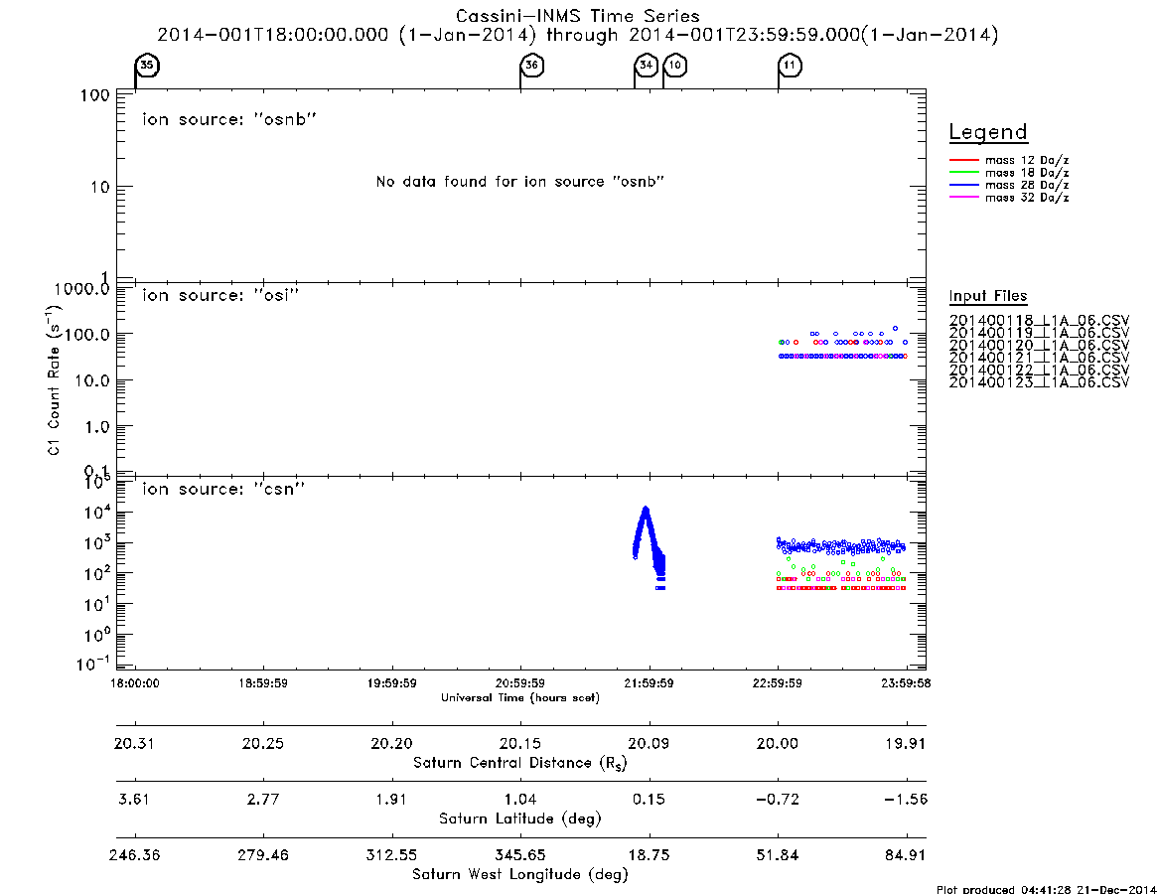Click the 18.75 longitude value
The image size is (1157, 894).
click(x=649, y=855)
